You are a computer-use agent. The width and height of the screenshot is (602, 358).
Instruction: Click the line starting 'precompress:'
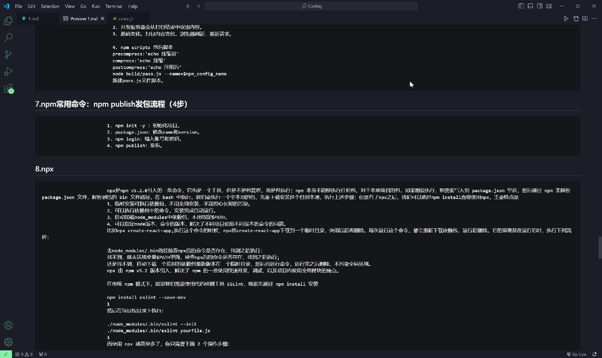(x=146, y=54)
